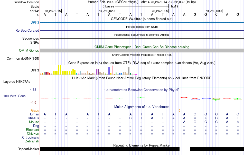This screenshot has height=155, width=244.
Task: Click the tall grey GTEx expression bar
Action: tap(129, 71)
